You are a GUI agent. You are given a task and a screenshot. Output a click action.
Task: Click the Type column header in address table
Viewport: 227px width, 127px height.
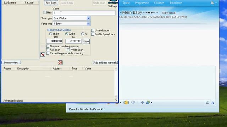point(74,68)
